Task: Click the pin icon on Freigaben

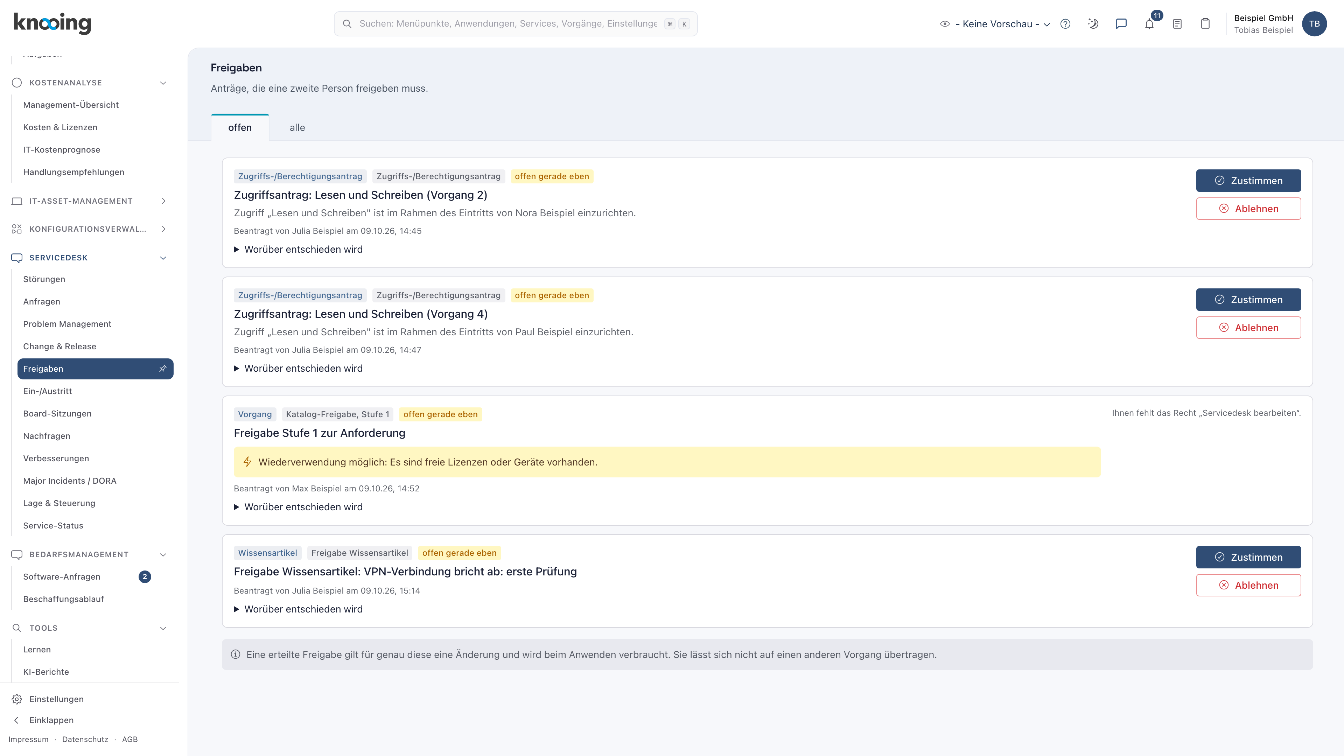Action: 163,368
